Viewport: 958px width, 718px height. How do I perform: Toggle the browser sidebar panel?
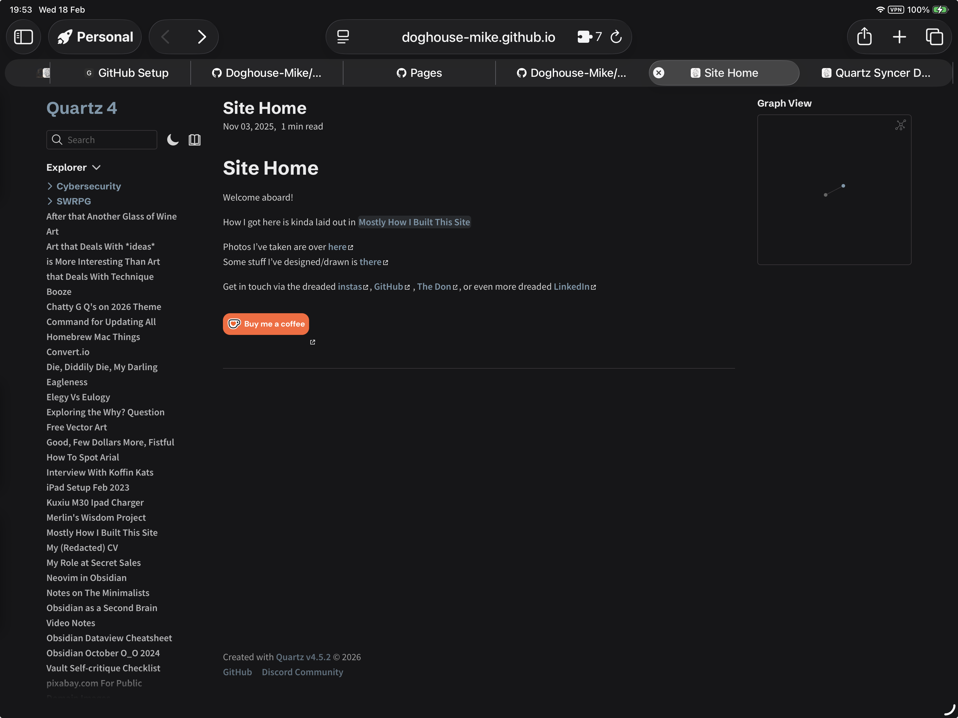point(23,37)
